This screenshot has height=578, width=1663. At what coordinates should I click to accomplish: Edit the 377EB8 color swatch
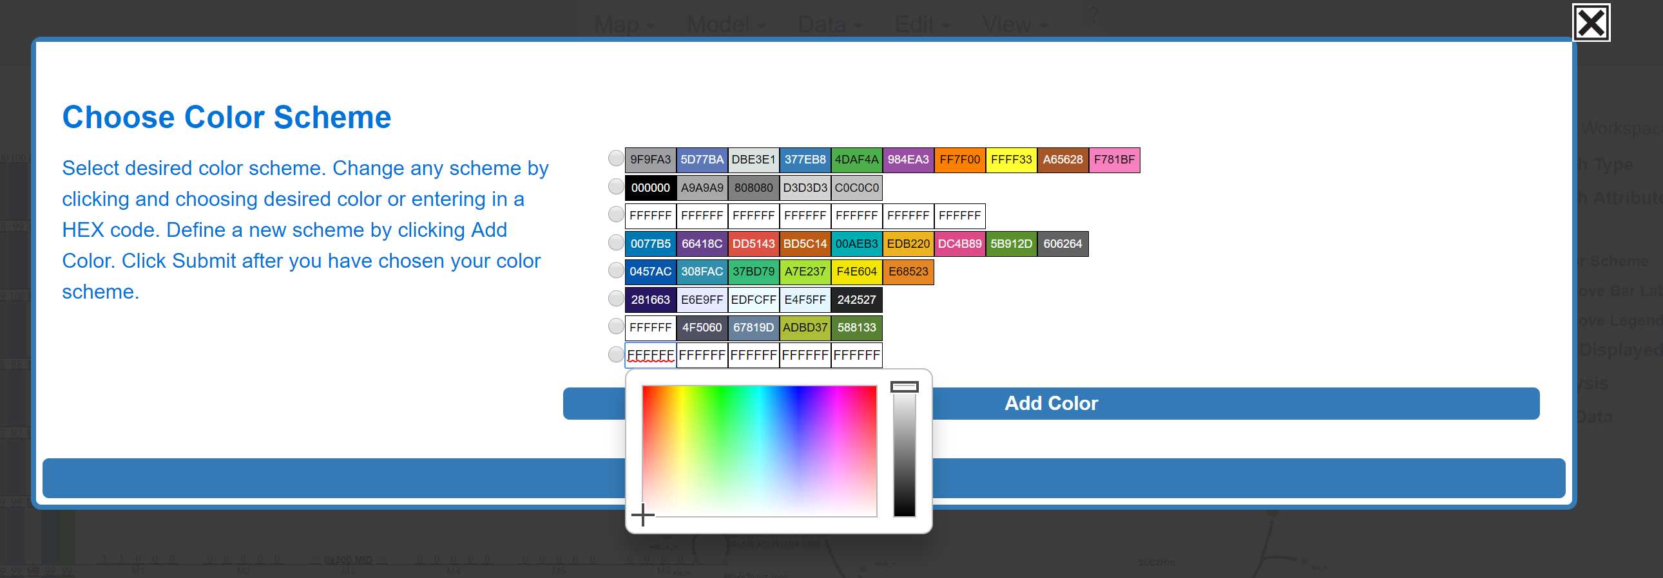click(x=805, y=160)
